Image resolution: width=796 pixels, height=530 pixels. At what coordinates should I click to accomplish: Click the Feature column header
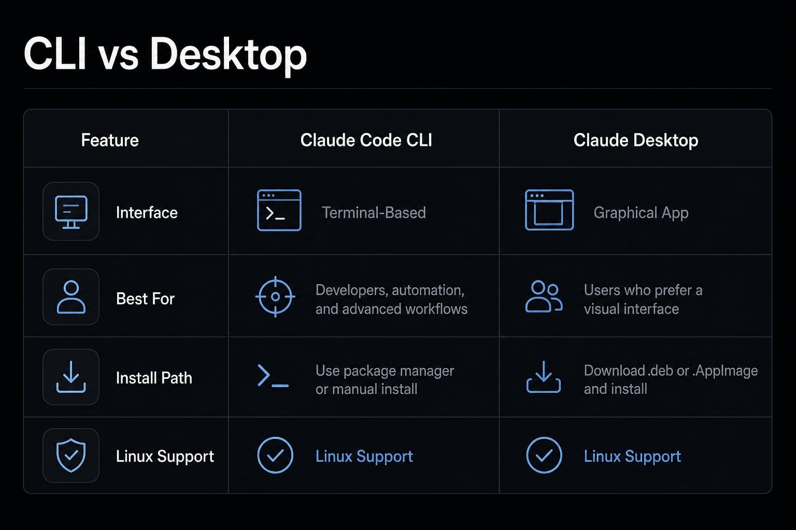click(x=110, y=140)
